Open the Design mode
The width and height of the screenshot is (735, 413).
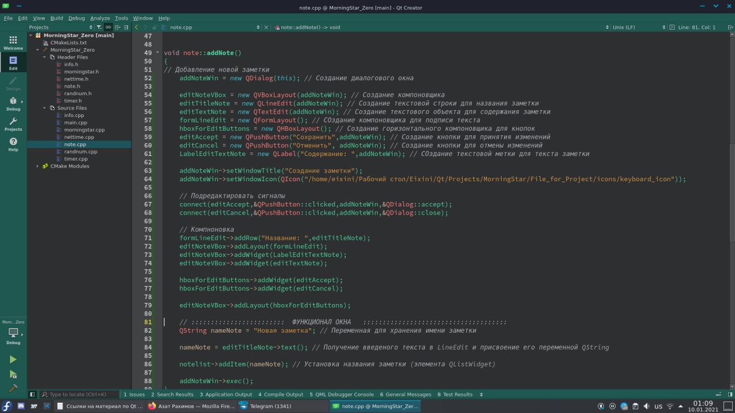point(13,83)
